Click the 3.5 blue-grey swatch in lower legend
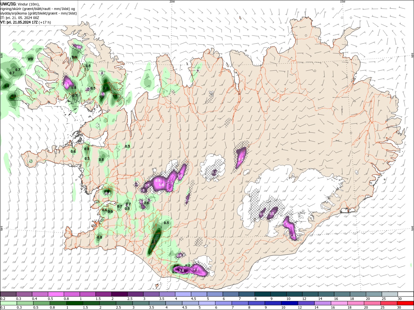Viewport: 414px width, 310px height. point(158,303)
